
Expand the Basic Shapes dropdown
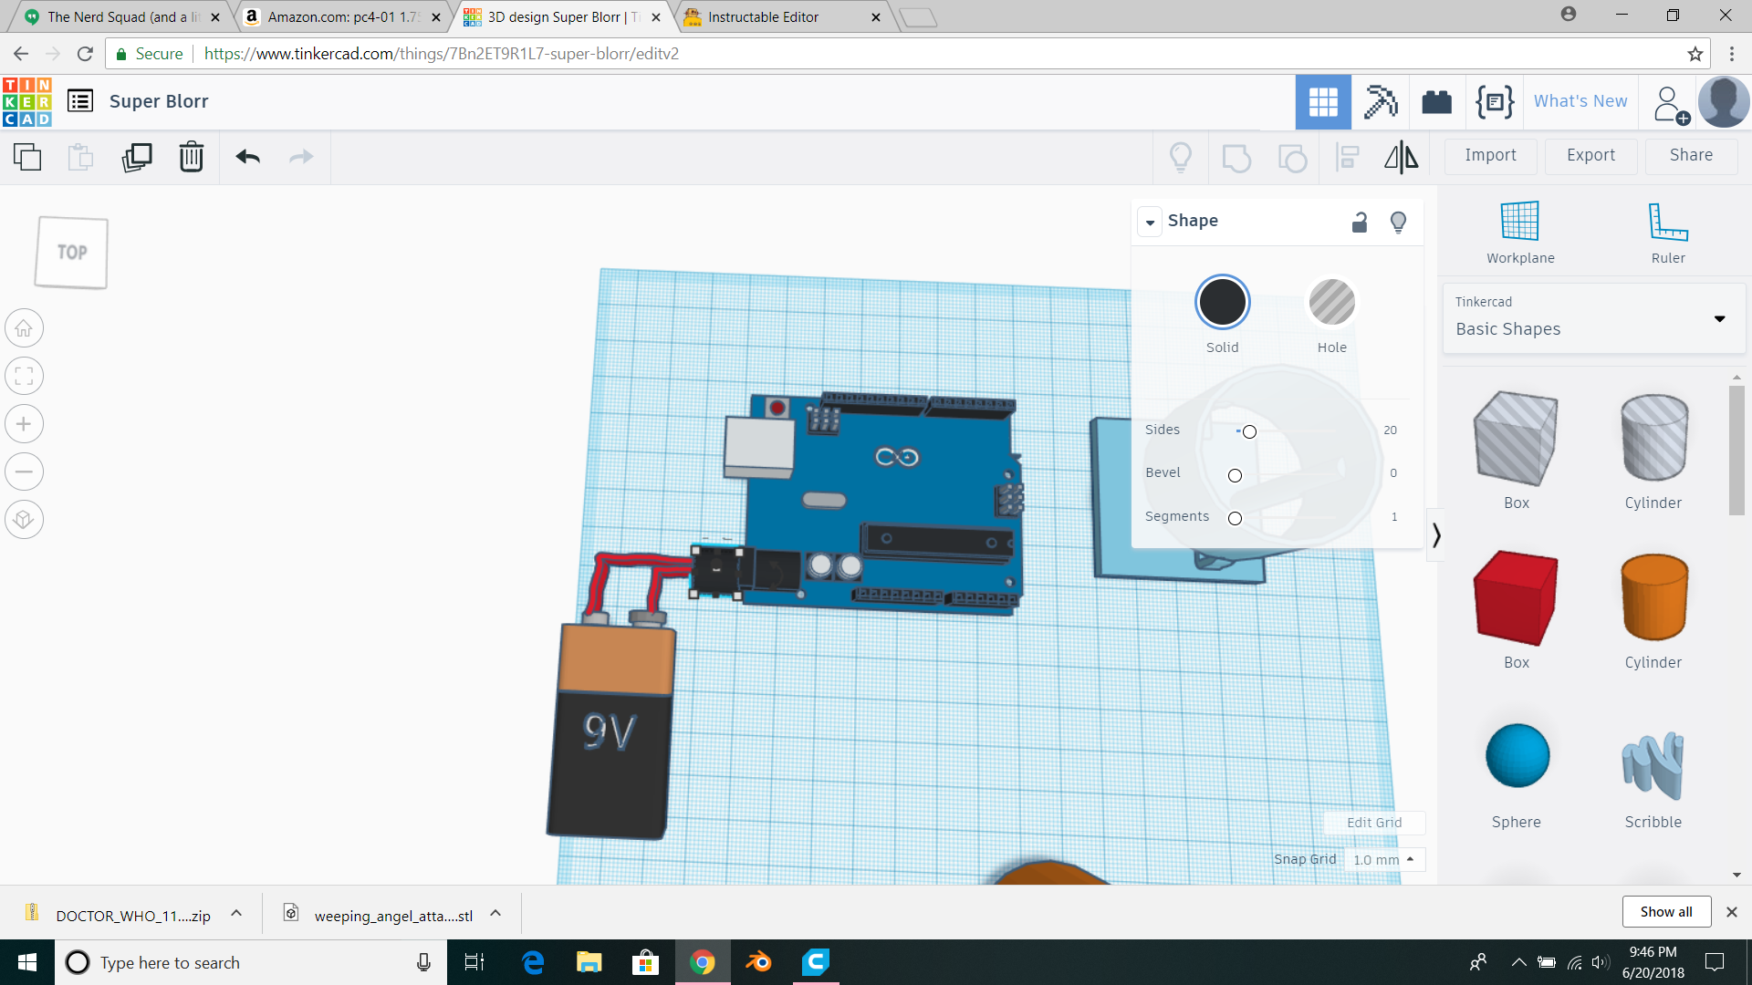pyautogui.click(x=1719, y=318)
